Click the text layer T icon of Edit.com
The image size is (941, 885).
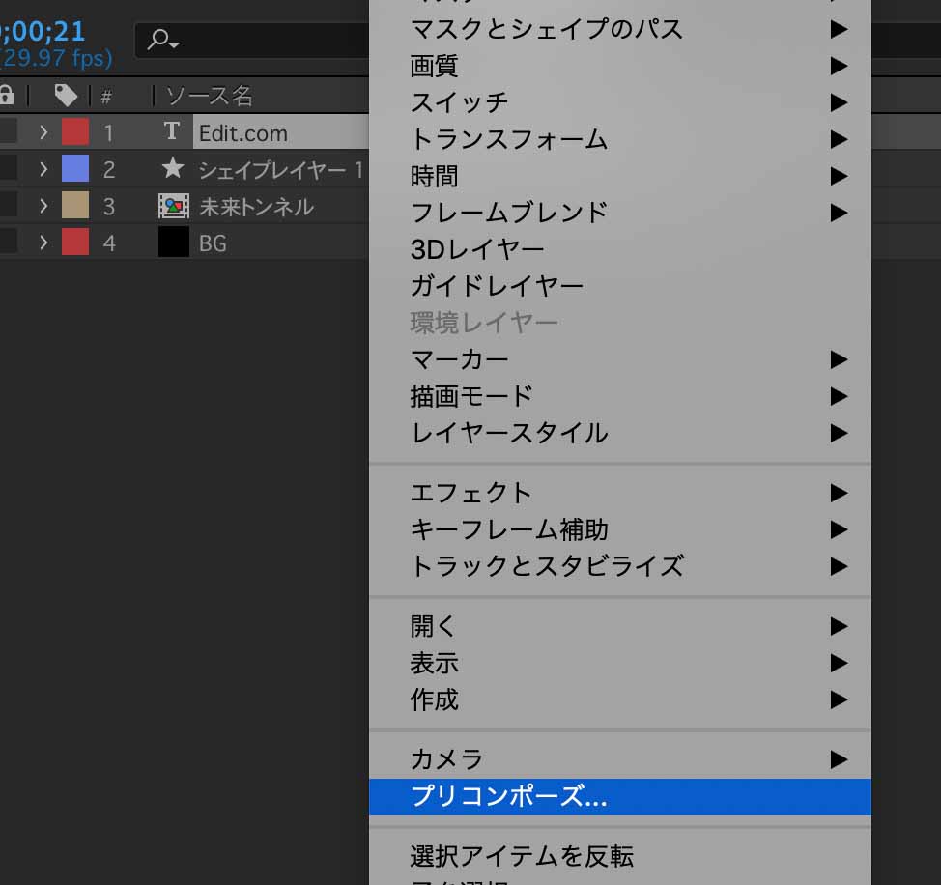(x=172, y=131)
